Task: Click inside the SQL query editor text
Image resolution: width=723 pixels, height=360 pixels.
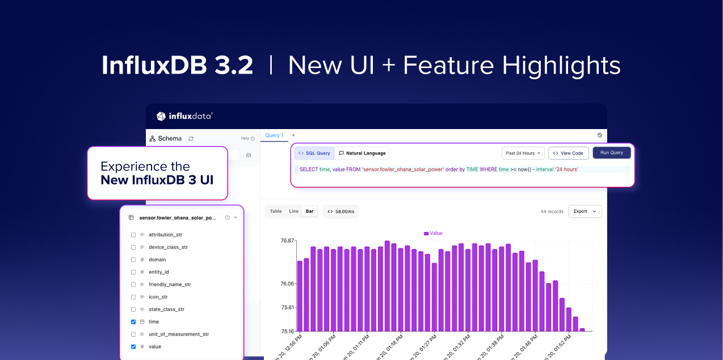Action: (439, 169)
